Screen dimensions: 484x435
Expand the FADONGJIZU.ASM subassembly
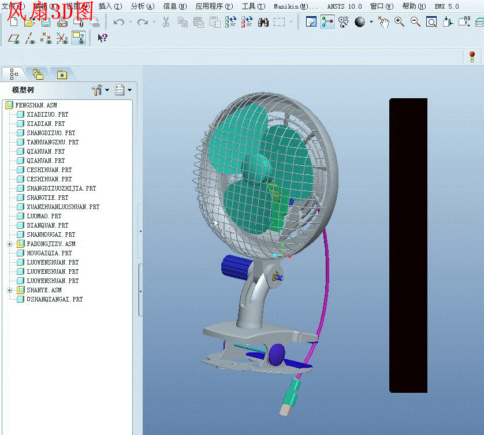pos(10,244)
